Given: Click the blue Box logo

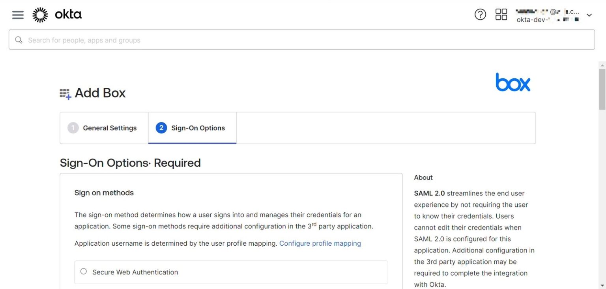Looking at the screenshot, I should point(513,82).
